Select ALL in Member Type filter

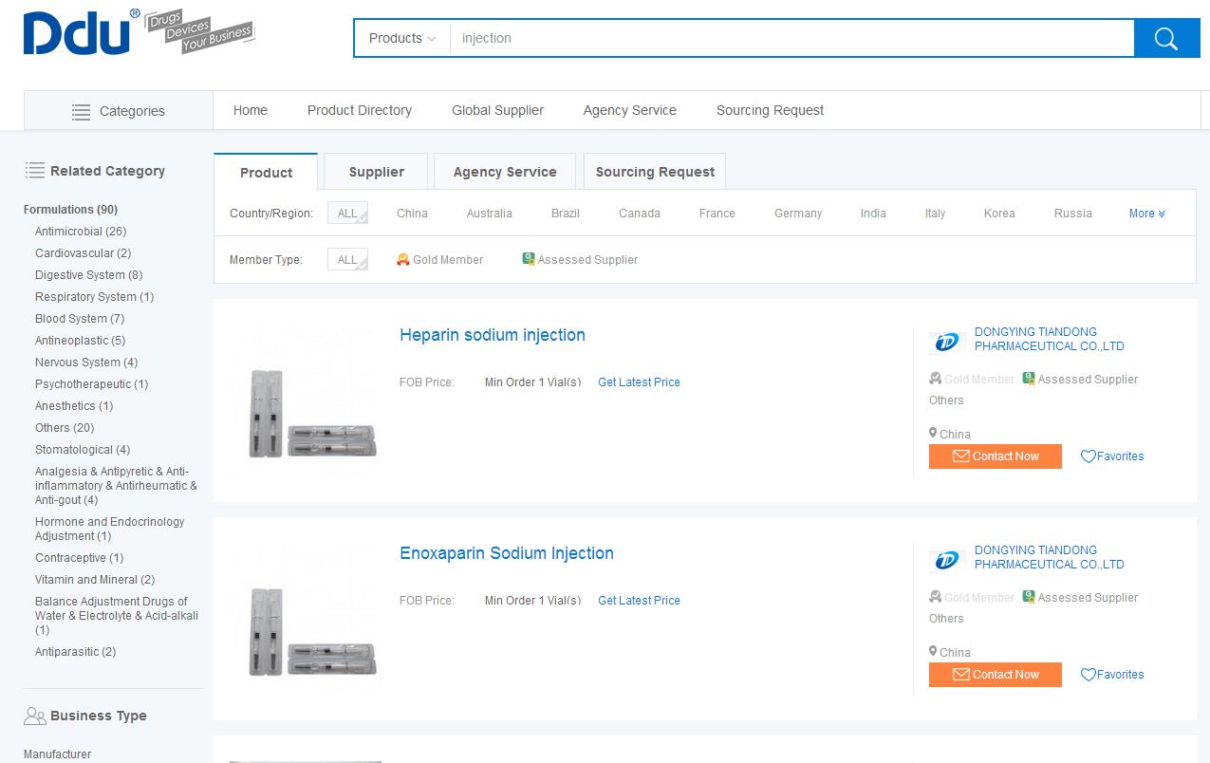pos(347,260)
